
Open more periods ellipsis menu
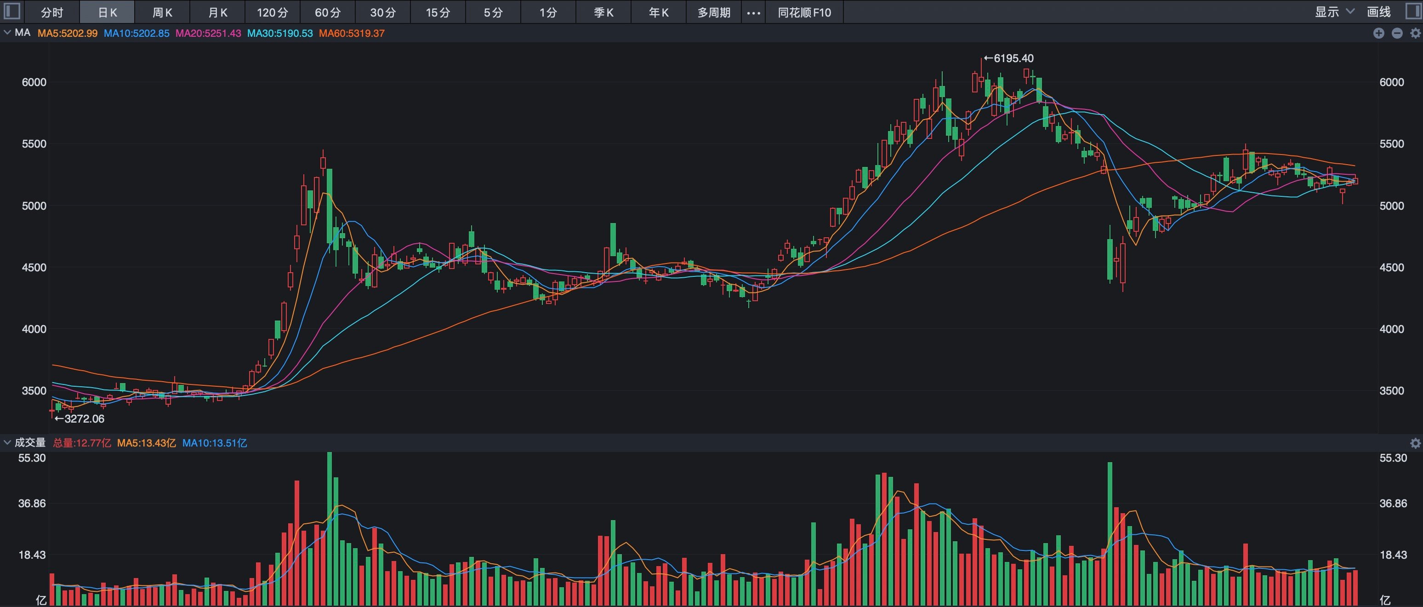753,12
